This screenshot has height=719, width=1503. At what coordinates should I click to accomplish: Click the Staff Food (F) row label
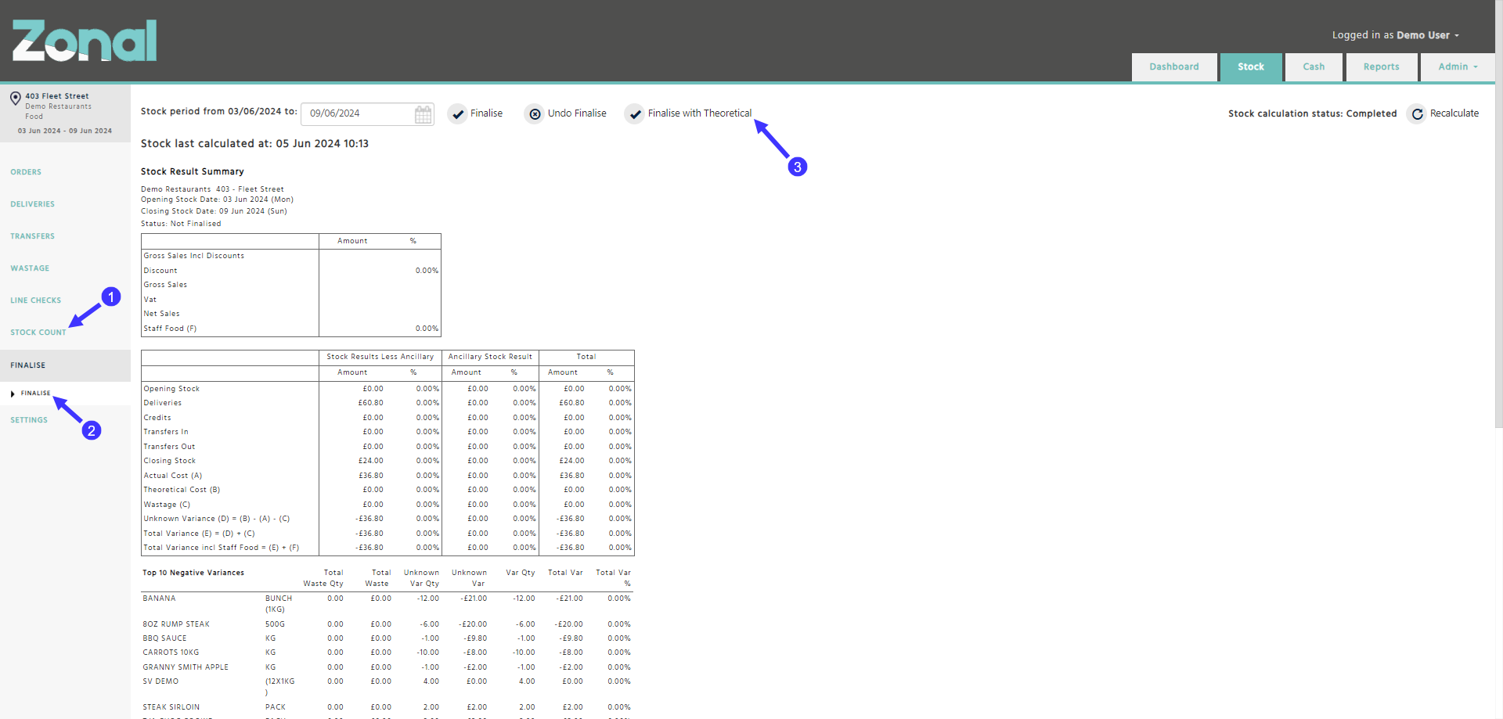coord(170,329)
